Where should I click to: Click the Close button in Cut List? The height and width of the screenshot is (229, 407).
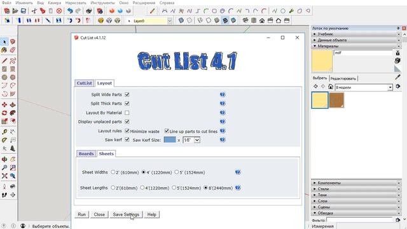pyautogui.click(x=99, y=214)
